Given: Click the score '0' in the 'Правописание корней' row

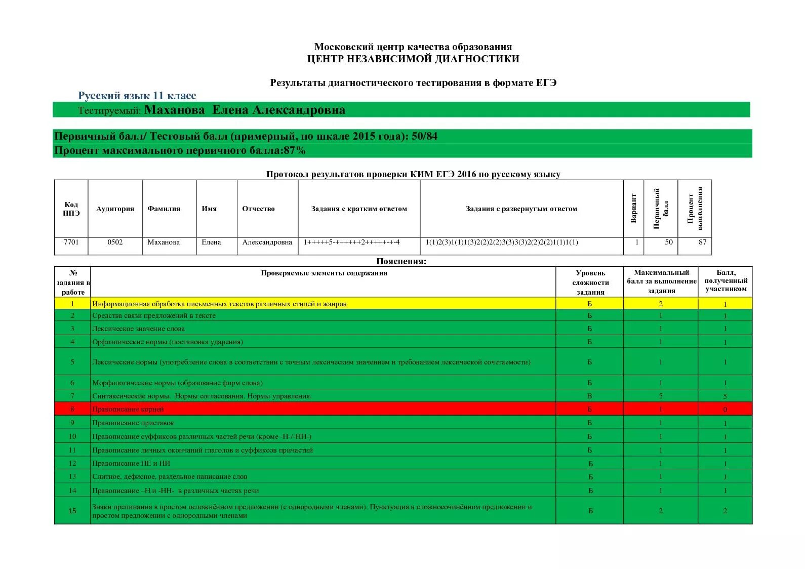Looking at the screenshot, I should 725,410.
